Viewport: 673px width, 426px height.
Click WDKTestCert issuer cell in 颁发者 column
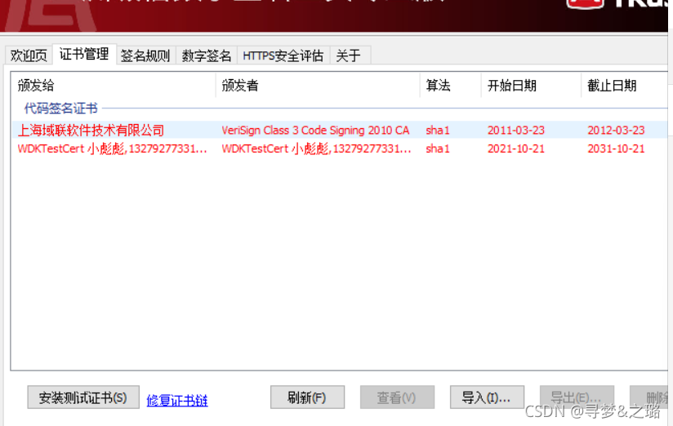(x=316, y=149)
